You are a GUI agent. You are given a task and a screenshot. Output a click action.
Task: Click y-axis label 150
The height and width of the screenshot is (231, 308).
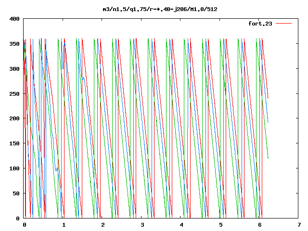tap(14, 143)
